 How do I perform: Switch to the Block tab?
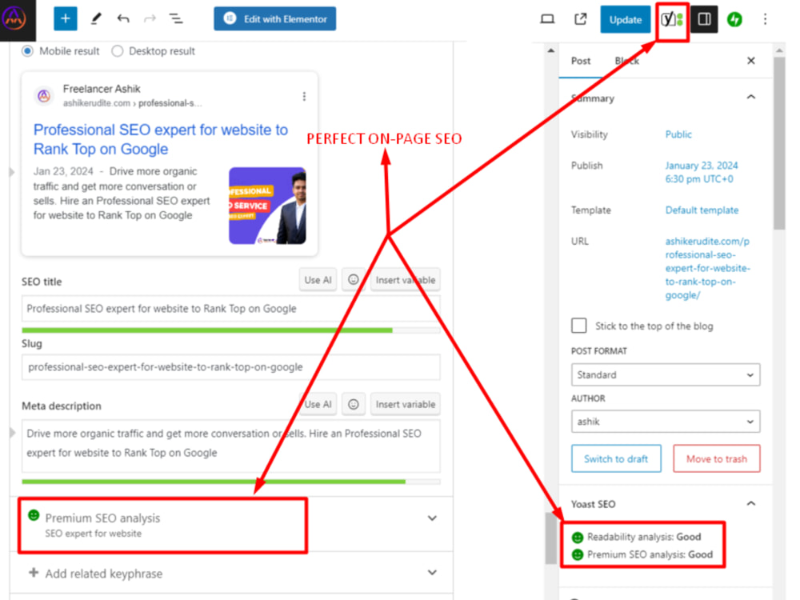pyautogui.click(x=626, y=61)
